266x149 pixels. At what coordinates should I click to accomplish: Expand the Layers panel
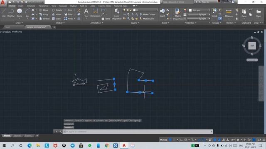coord(135,23)
